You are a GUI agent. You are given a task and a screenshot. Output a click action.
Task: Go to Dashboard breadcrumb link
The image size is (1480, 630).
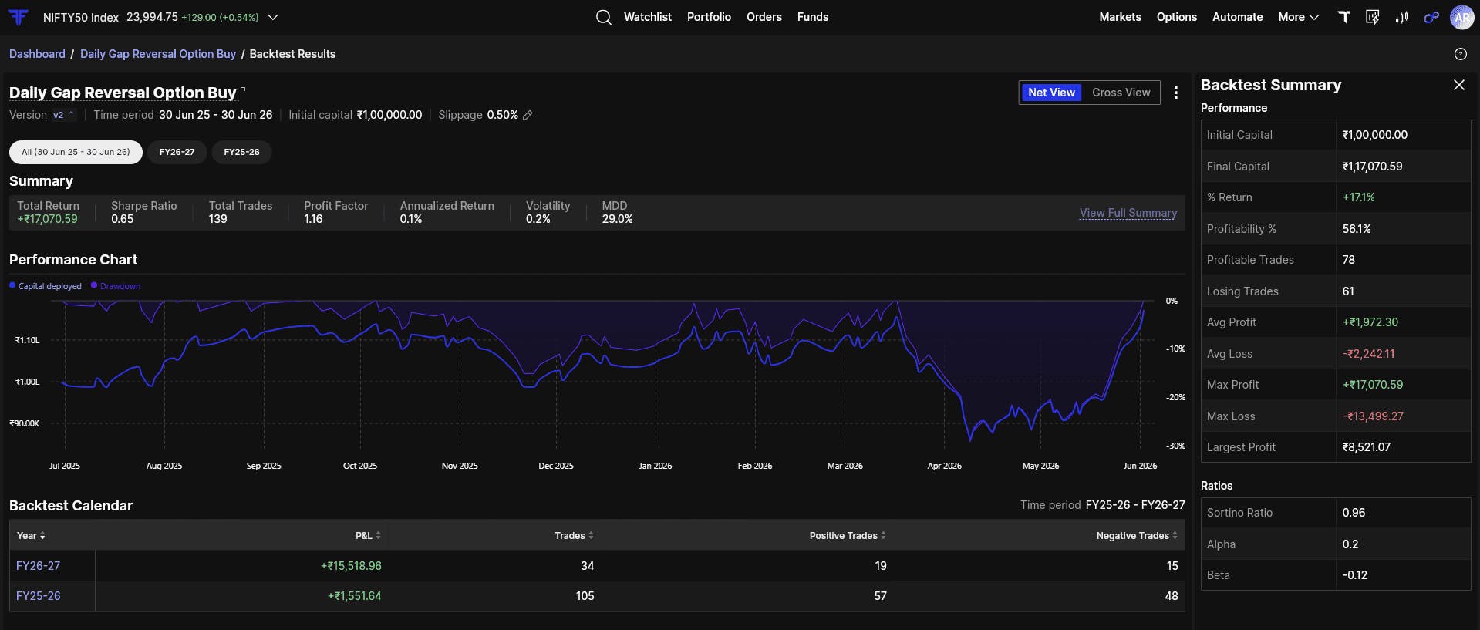(37, 54)
